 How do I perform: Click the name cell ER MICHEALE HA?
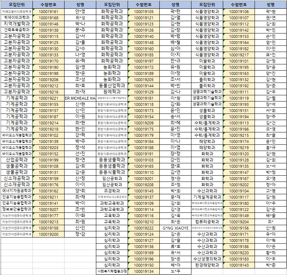pyautogui.click(x=80, y=98)
